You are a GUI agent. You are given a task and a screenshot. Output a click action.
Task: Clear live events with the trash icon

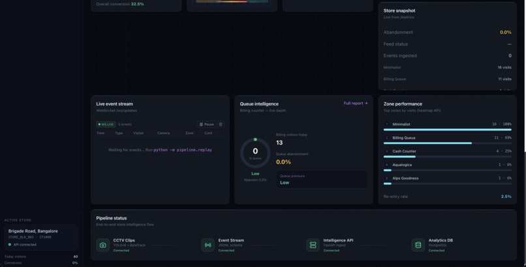pyautogui.click(x=221, y=124)
